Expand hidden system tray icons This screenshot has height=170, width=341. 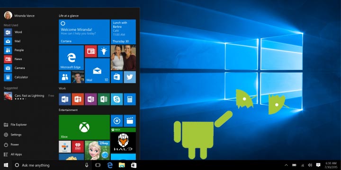286,165
